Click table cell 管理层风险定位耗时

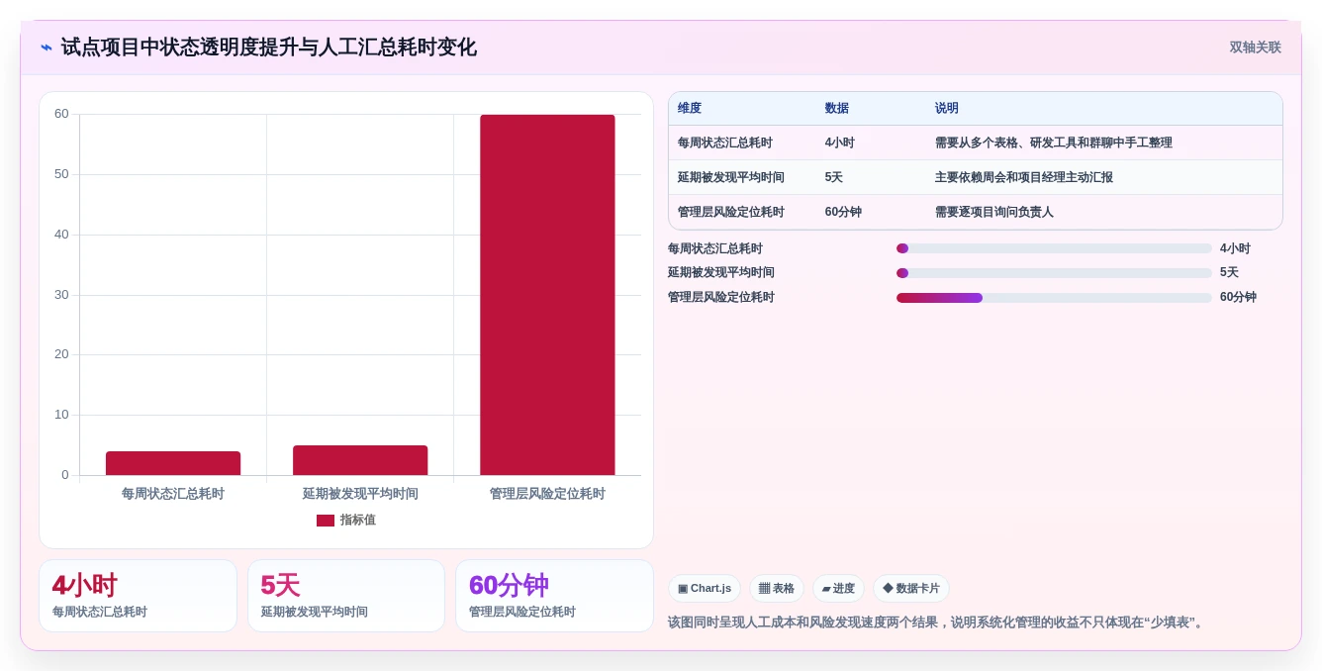[x=731, y=213]
